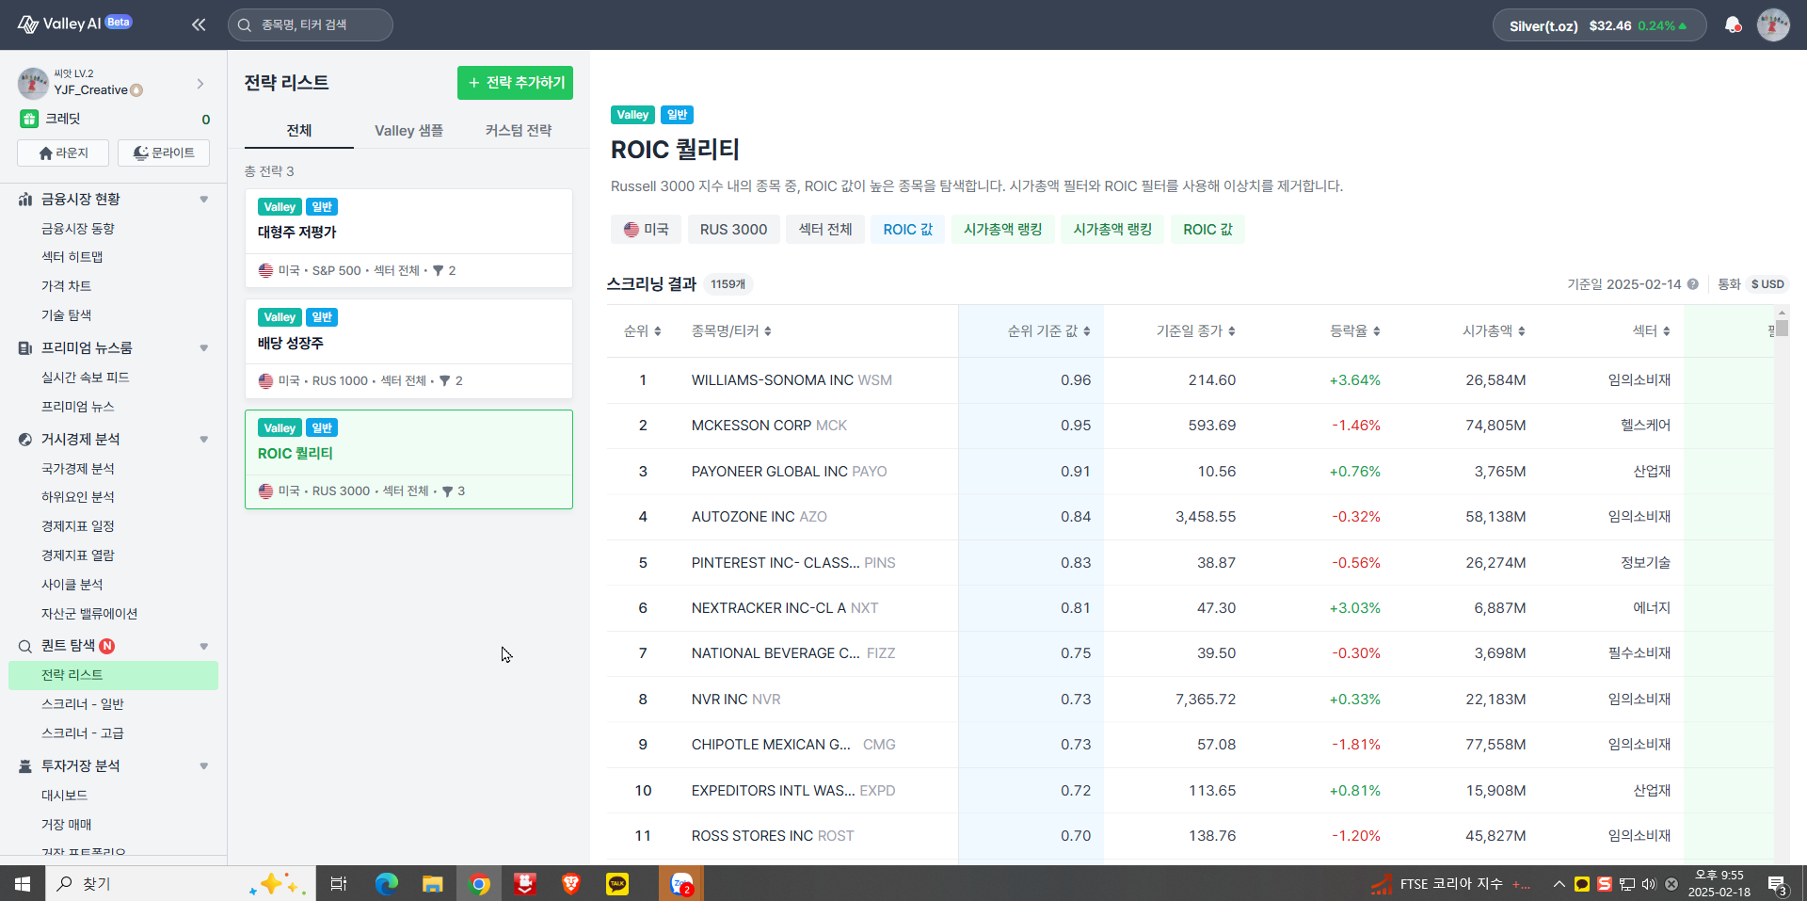Switch to the 전체 strategy tab
Image resolution: width=1807 pixels, height=901 pixels.
(299, 131)
